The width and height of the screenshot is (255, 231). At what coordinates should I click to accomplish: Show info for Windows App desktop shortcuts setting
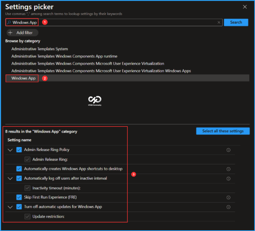(x=228, y=169)
